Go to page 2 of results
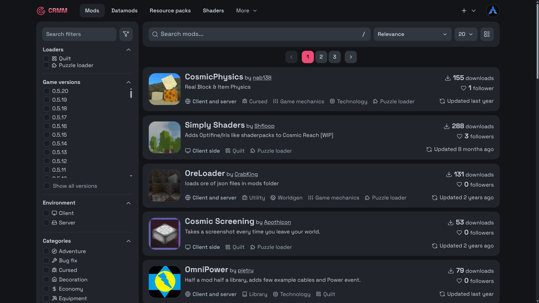Image resolution: width=539 pixels, height=303 pixels. pos(321,57)
